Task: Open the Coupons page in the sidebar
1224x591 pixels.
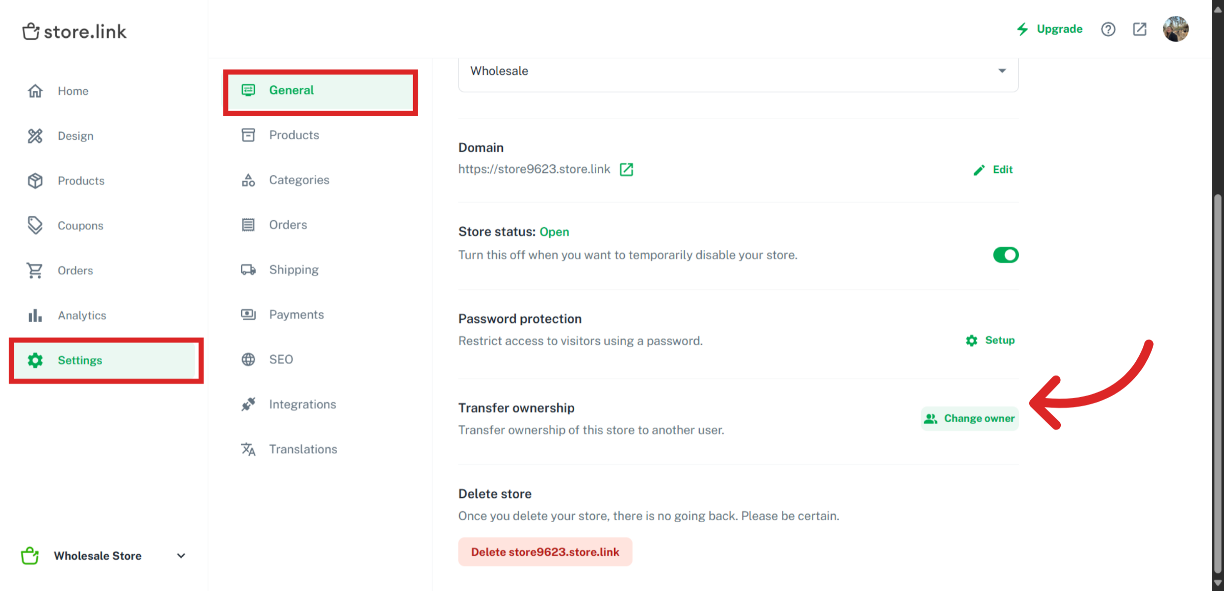Action: coord(80,226)
